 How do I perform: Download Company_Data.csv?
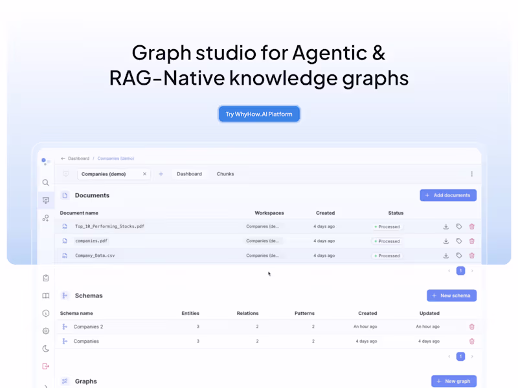[x=446, y=255]
